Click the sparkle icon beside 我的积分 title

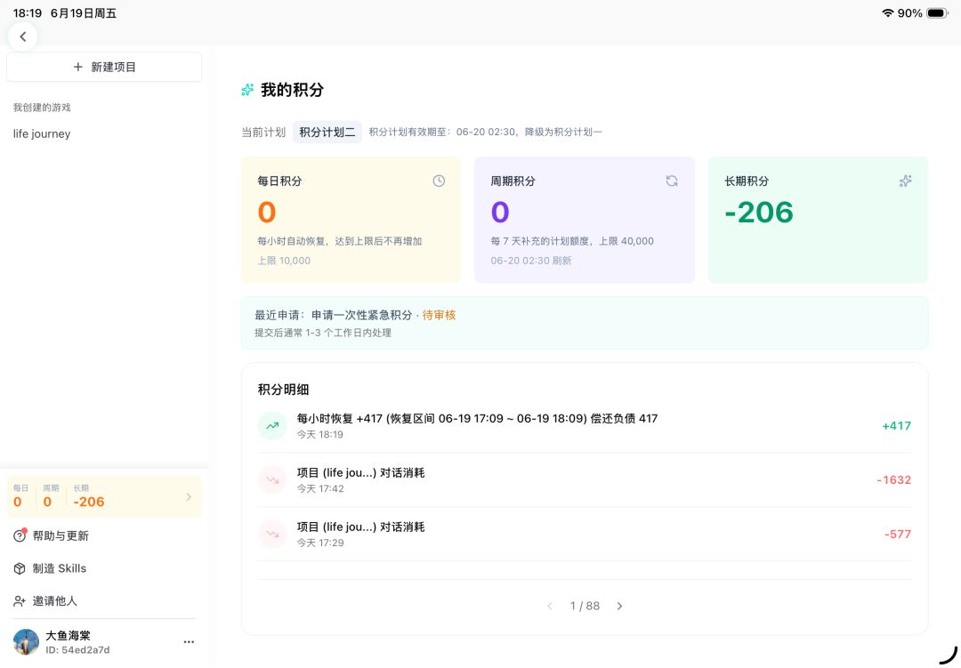tap(247, 90)
